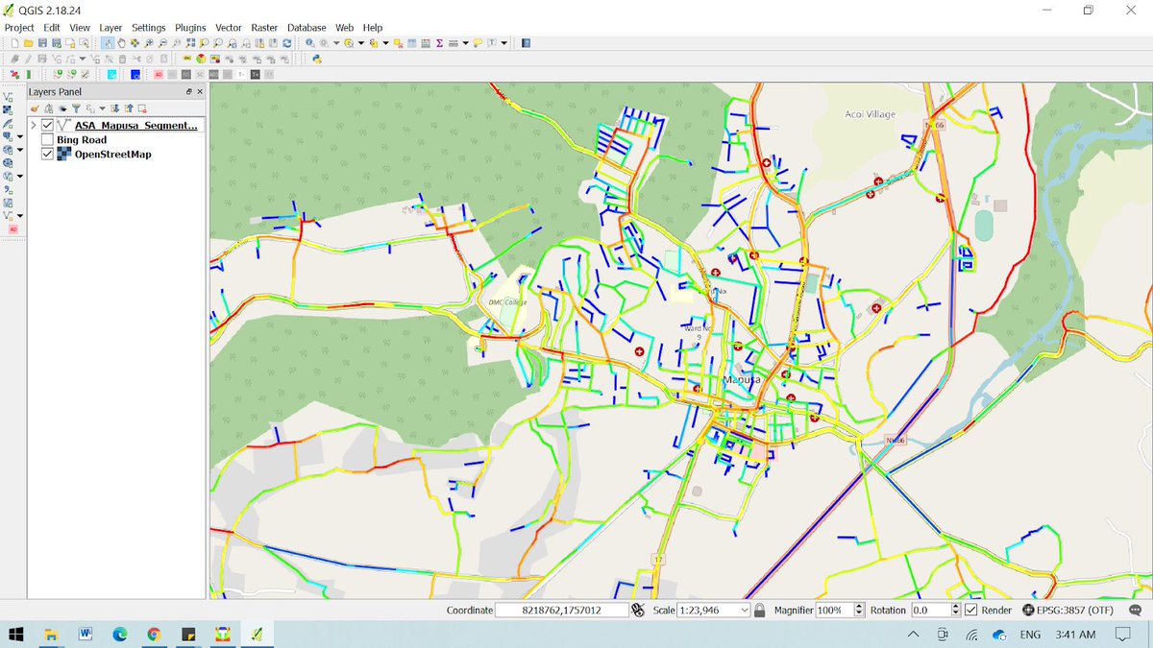Toggle the Render checkbox
This screenshot has height=648, width=1153.
[x=971, y=610]
